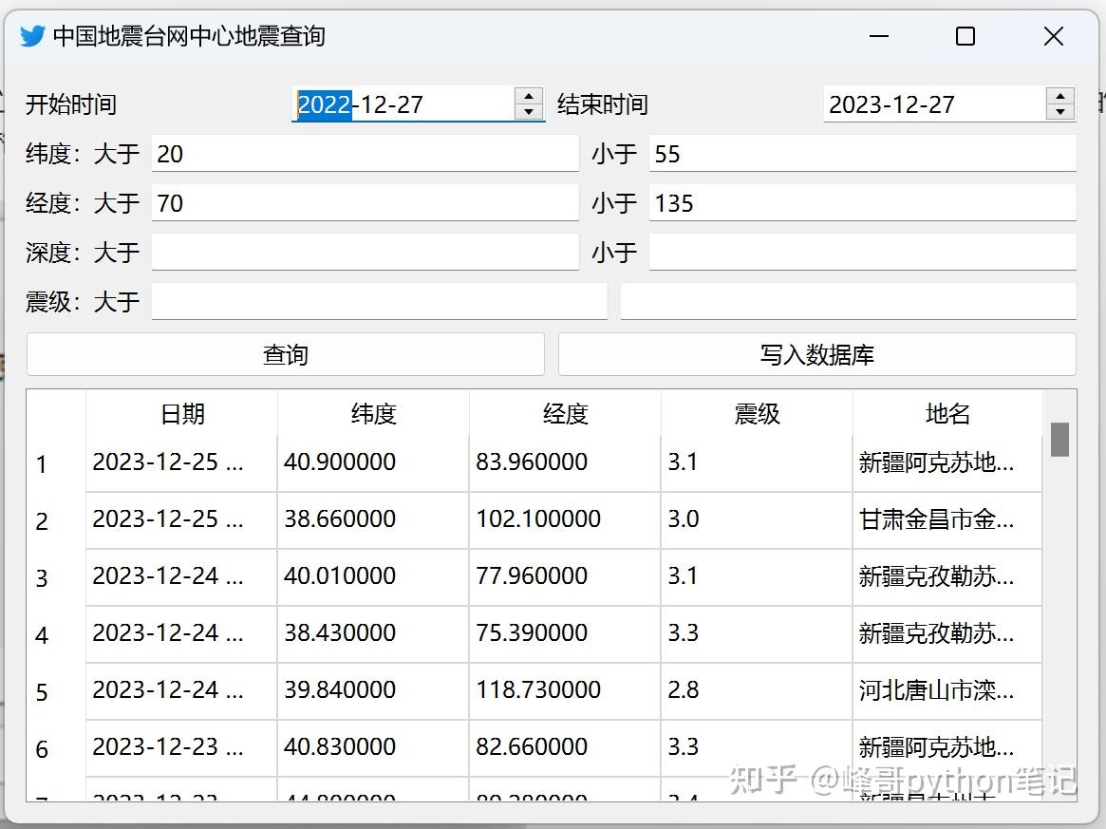Screen dimensions: 1106x829
Task: Minimize the earthquake query window
Action: pyautogui.click(x=879, y=36)
